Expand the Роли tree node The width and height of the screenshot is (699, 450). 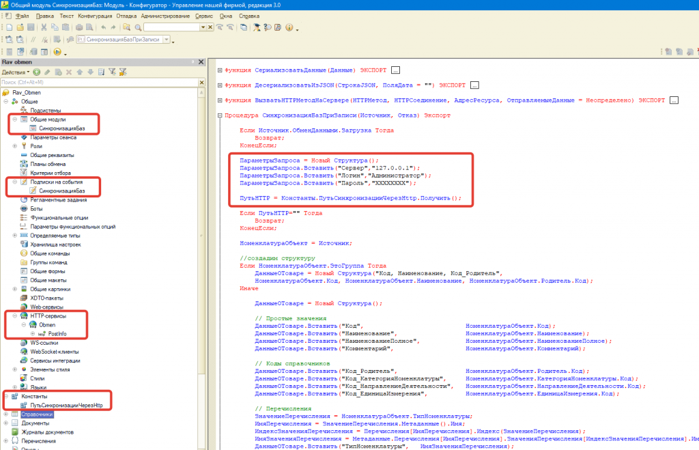click(x=15, y=146)
